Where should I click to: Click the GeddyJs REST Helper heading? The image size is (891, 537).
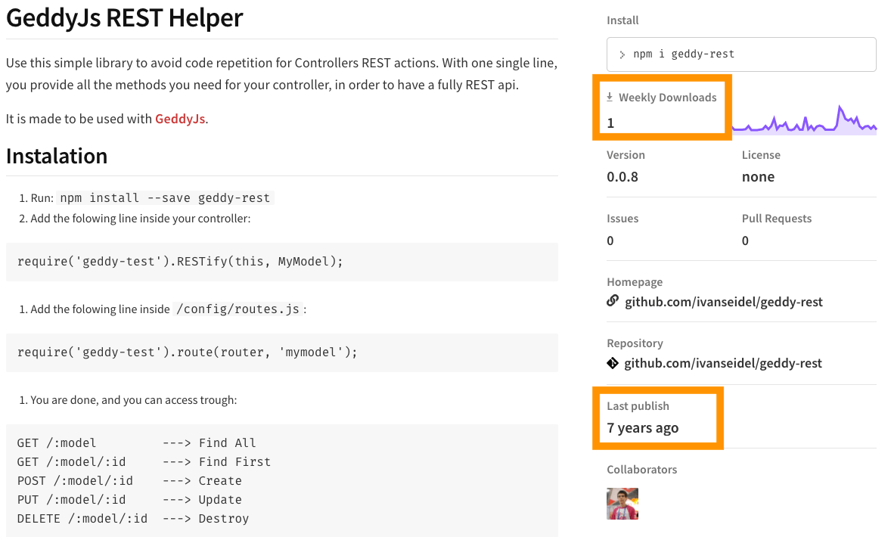[x=125, y=17]
